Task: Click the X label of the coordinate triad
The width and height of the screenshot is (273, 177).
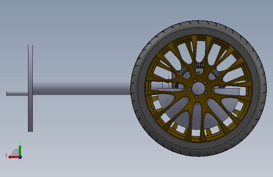Action: 6,155
